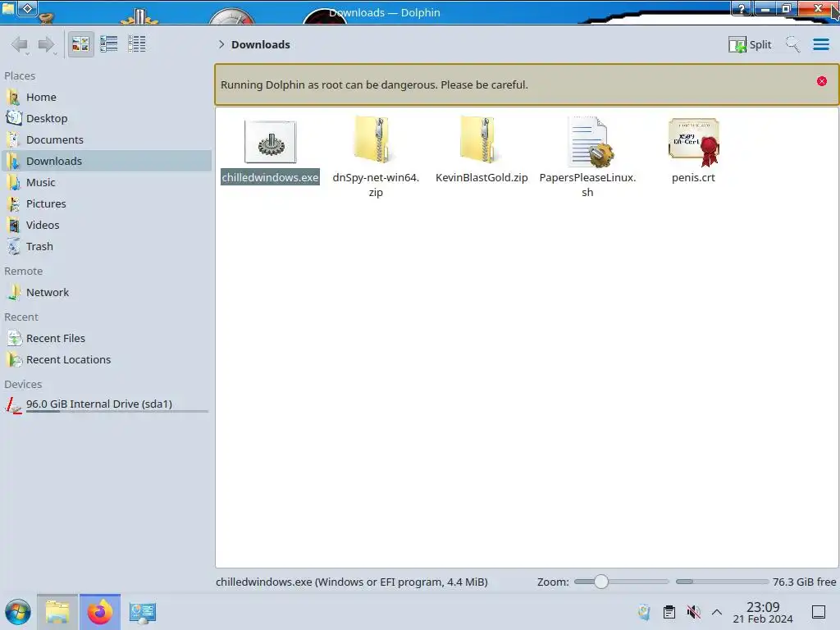Click the pin icon in the title bar
This screenshot has width=840, height=630.
click(x=28, y=8)
